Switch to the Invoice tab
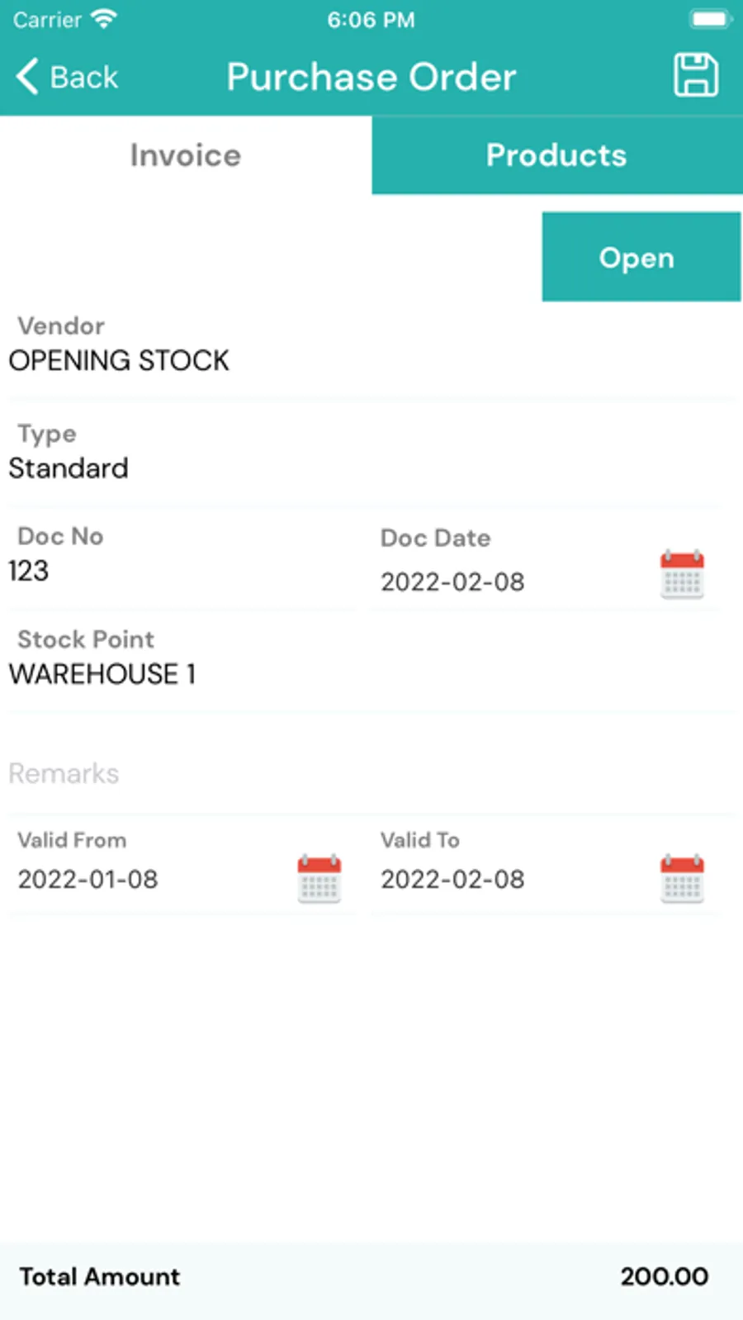 (x=186, y=155)
